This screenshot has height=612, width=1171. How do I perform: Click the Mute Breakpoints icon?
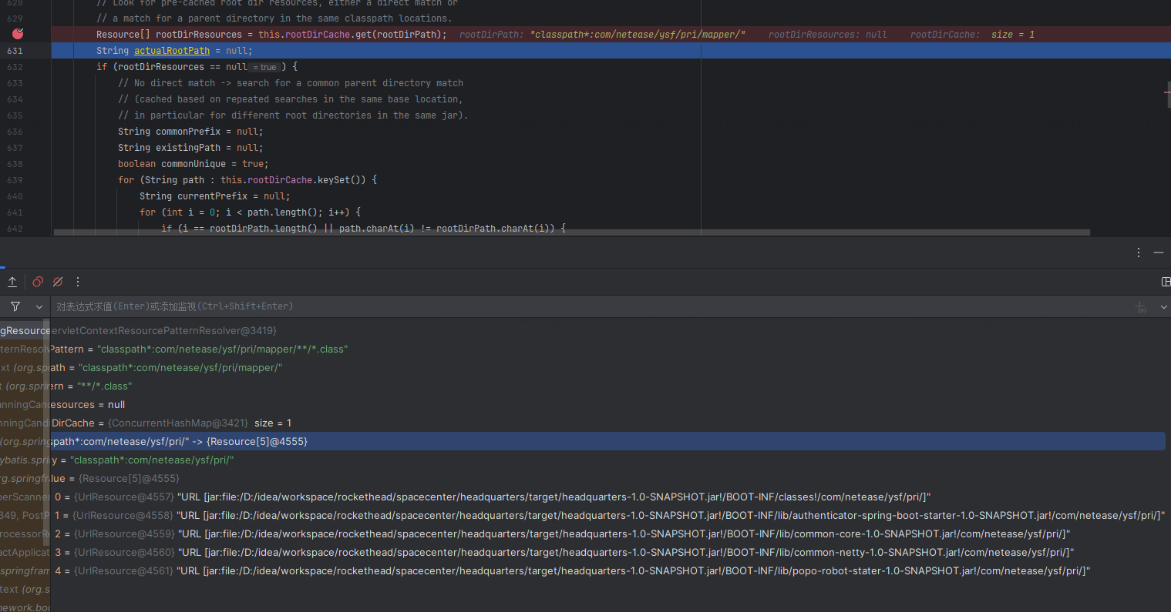click(57, 282)
